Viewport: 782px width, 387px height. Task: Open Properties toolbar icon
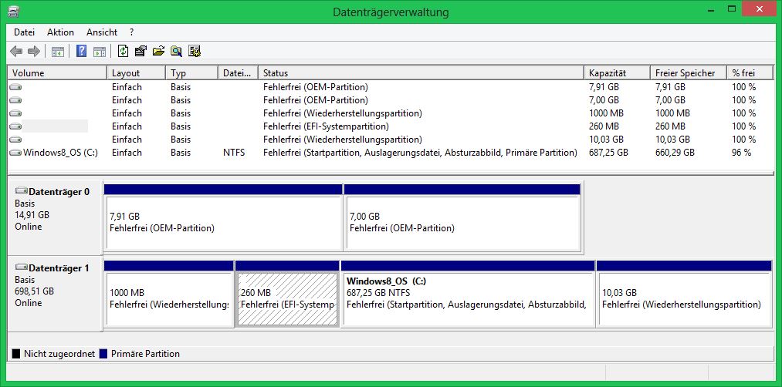click(140, 52)
